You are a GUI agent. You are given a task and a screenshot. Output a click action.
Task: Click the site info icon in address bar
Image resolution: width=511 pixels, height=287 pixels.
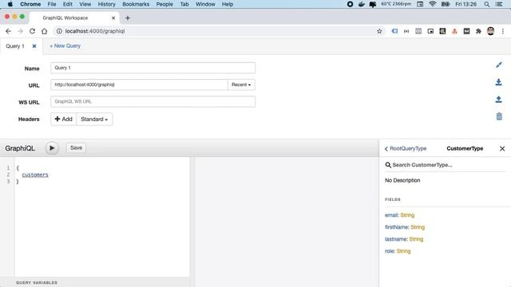(x=59, y=31)
